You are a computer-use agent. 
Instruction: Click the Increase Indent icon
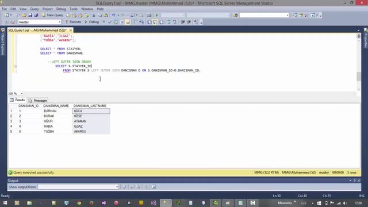pyautogui.click(x=189, y=22)
